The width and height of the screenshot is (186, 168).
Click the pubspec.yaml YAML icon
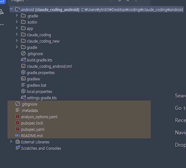(x=18, y=129)
